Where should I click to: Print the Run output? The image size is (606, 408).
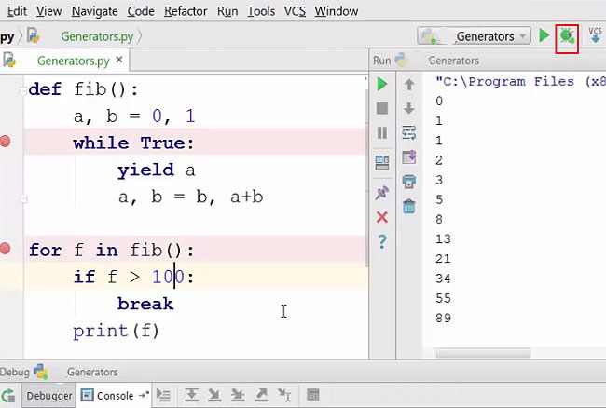409,182
